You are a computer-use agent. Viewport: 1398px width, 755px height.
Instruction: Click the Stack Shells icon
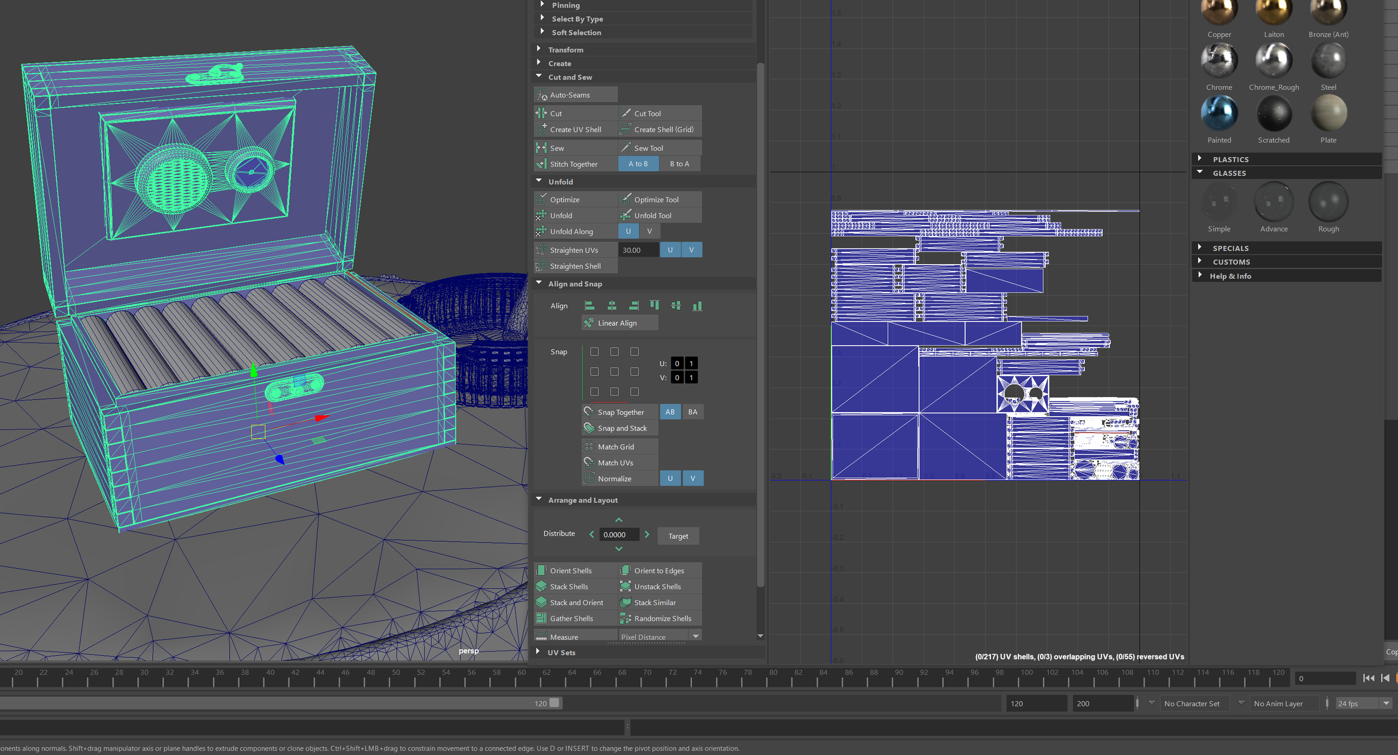(541, 587)
